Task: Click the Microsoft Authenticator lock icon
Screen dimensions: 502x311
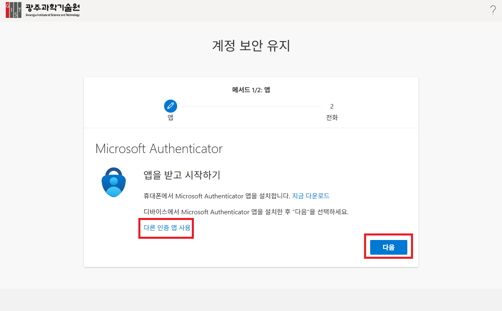Action: tap(114, 182)
